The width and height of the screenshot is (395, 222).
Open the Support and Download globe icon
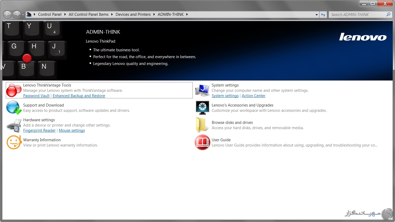(14, 108)
